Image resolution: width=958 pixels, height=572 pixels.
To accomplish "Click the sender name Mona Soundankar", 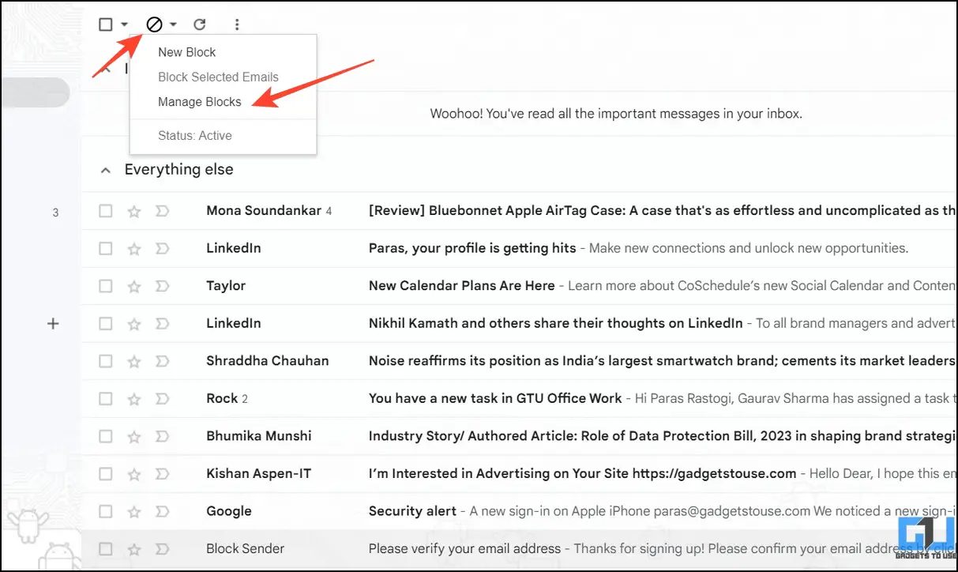I will tap(264, 211).
